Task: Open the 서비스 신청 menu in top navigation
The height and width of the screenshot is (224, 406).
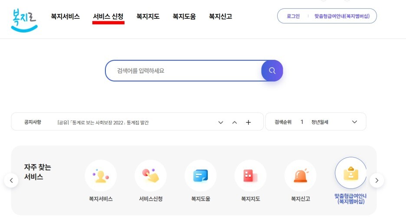Action: pyautogui.click(x=108, y=16)
